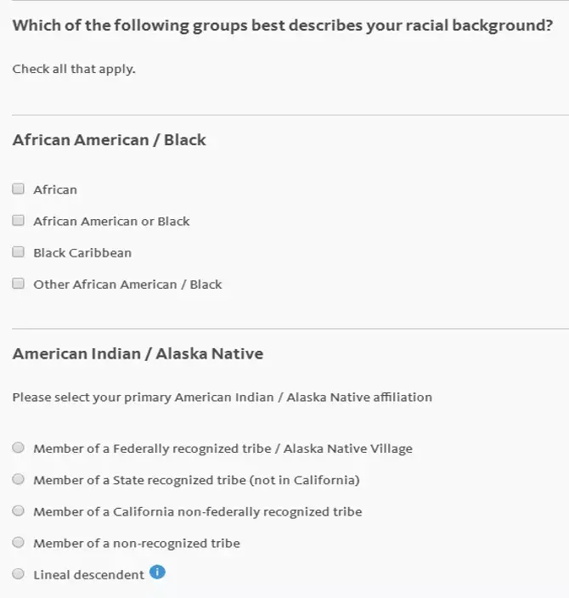Open the Lineal descendent info icon
The image size is (569, 598).
pyautogui.click(x=157, y=572)
